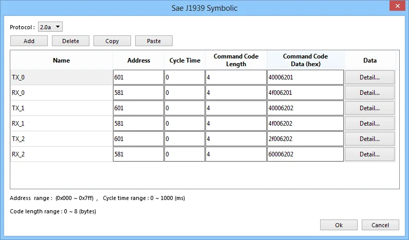
Task: Edit the Address field of TX_2
Action: point(139,139)
